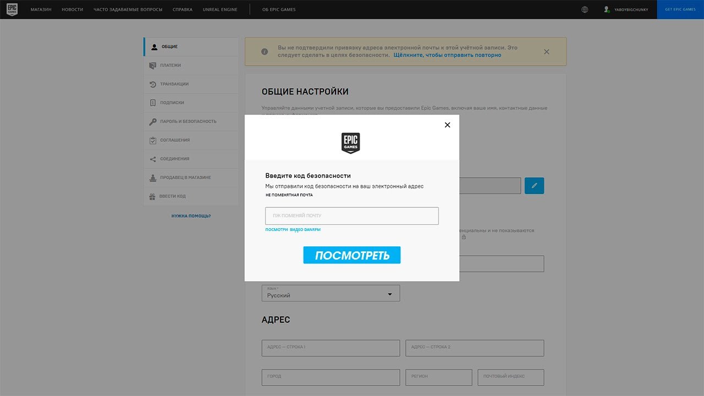The height and width of the screenshot is (396, 704).
Task: Click the ТРАНЗАКЦИИ history icon
Action: tap(153, 84)
